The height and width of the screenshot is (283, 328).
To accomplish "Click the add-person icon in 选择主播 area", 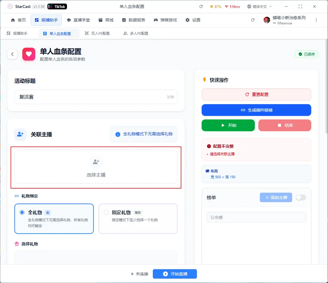I will click(96, 162).
